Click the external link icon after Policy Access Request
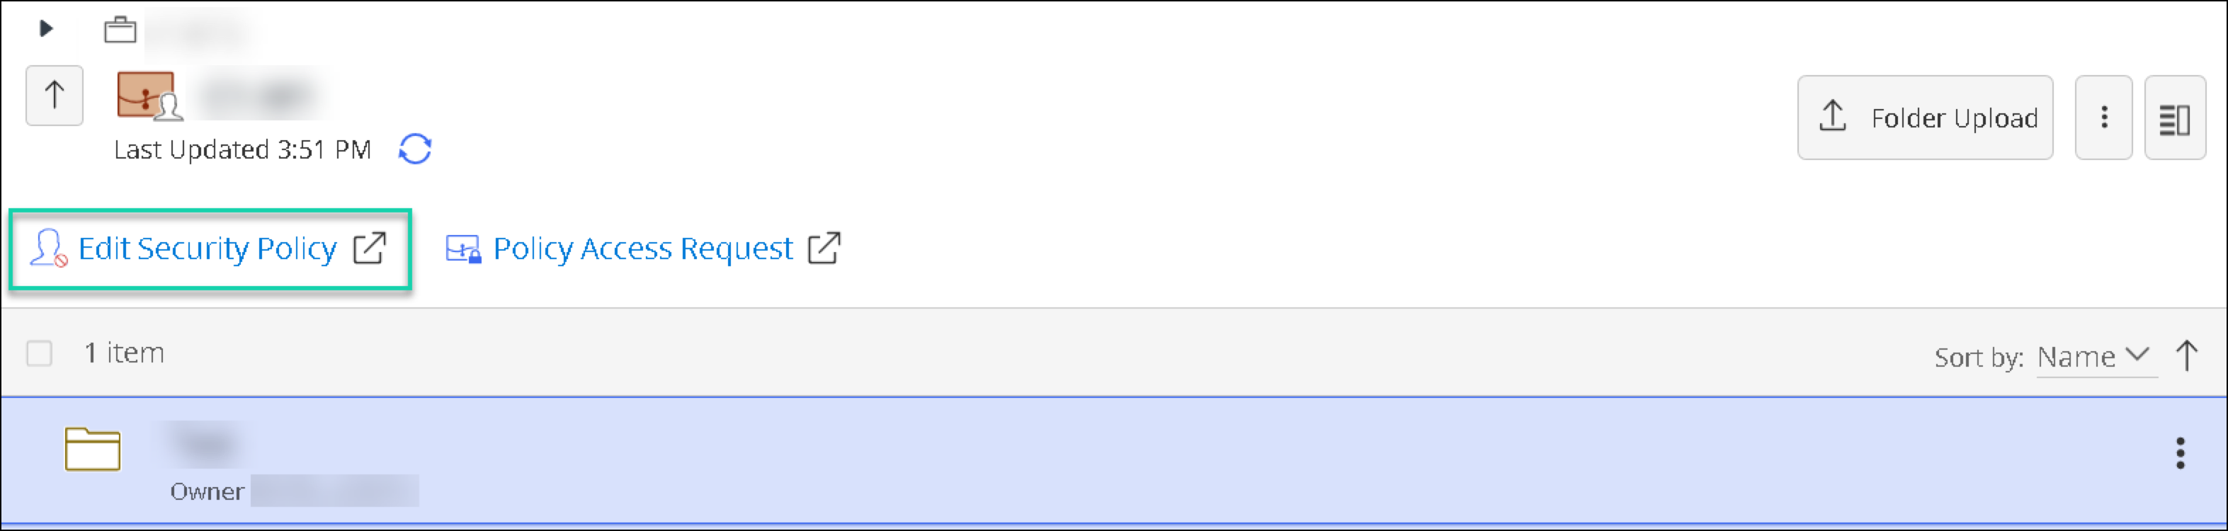 824,249
